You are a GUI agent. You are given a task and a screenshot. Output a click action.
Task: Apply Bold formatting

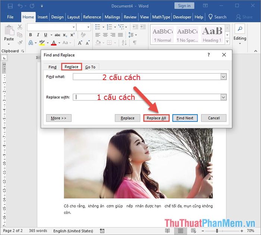coord(30,35)
